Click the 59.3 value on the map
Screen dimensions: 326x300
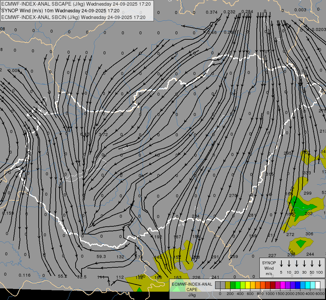101,256
